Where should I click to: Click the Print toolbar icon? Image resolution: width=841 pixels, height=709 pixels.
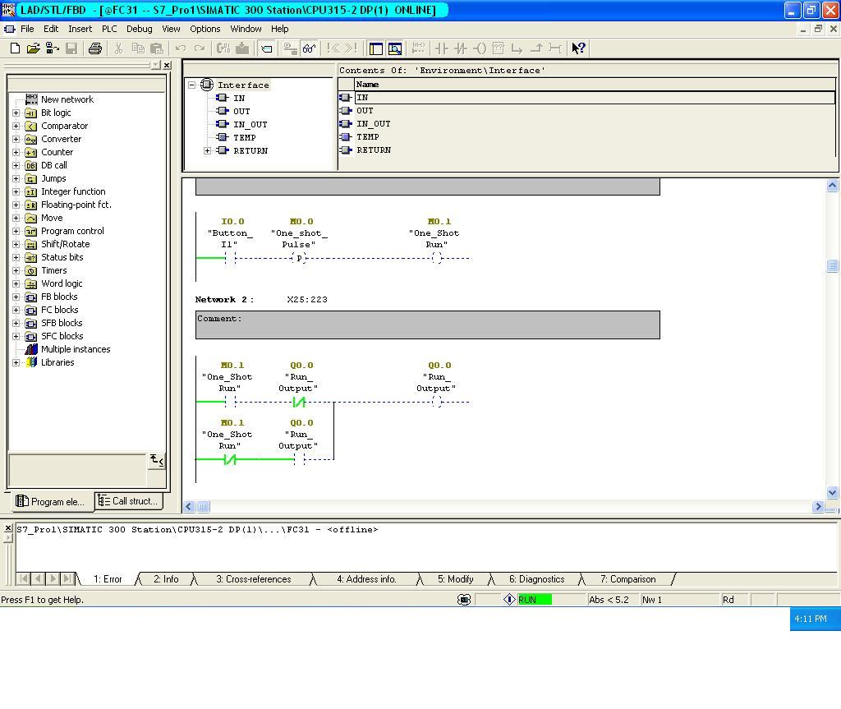[x=94, y=48]
